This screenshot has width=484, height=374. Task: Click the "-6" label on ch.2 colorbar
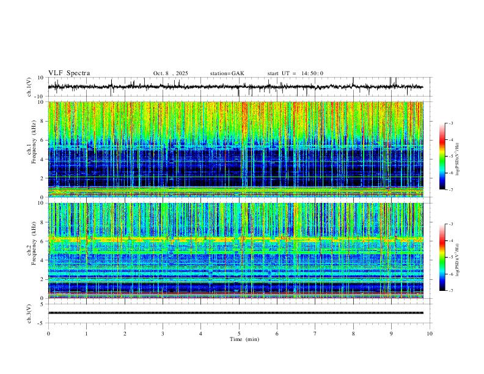450,274
